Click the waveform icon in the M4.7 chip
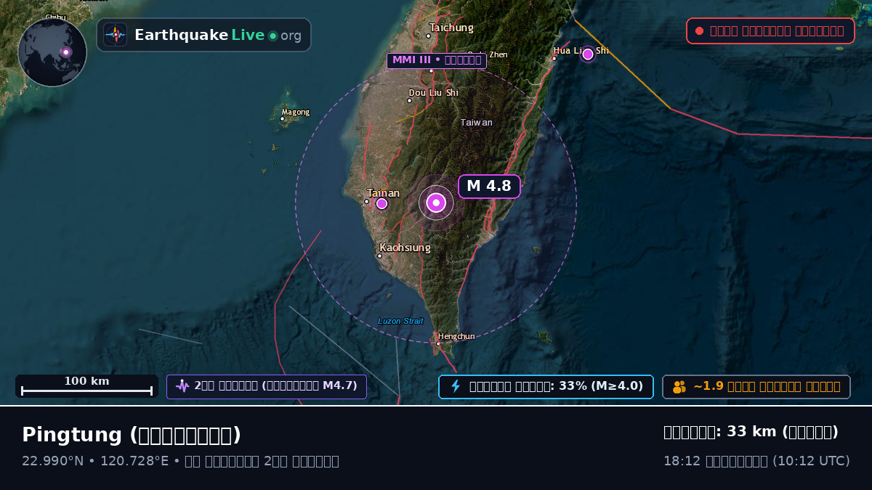Image resolution: width=872 pixels, height=490 pixels. 182,386
